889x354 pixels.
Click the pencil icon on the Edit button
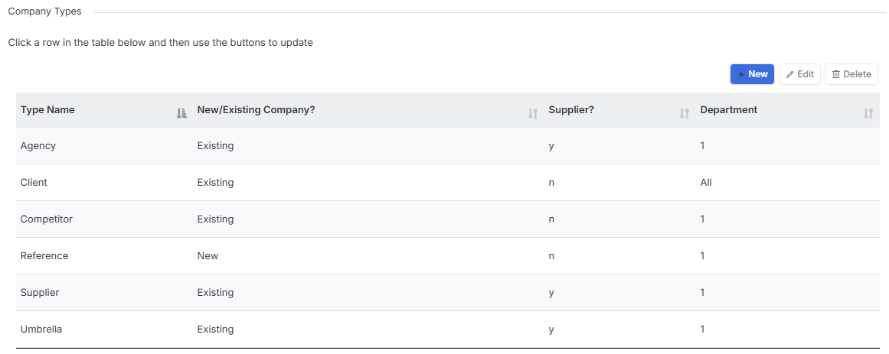tap(789, 74)
